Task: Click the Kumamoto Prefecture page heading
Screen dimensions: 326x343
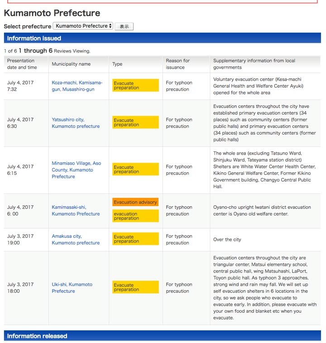Action: coord(52,13)
